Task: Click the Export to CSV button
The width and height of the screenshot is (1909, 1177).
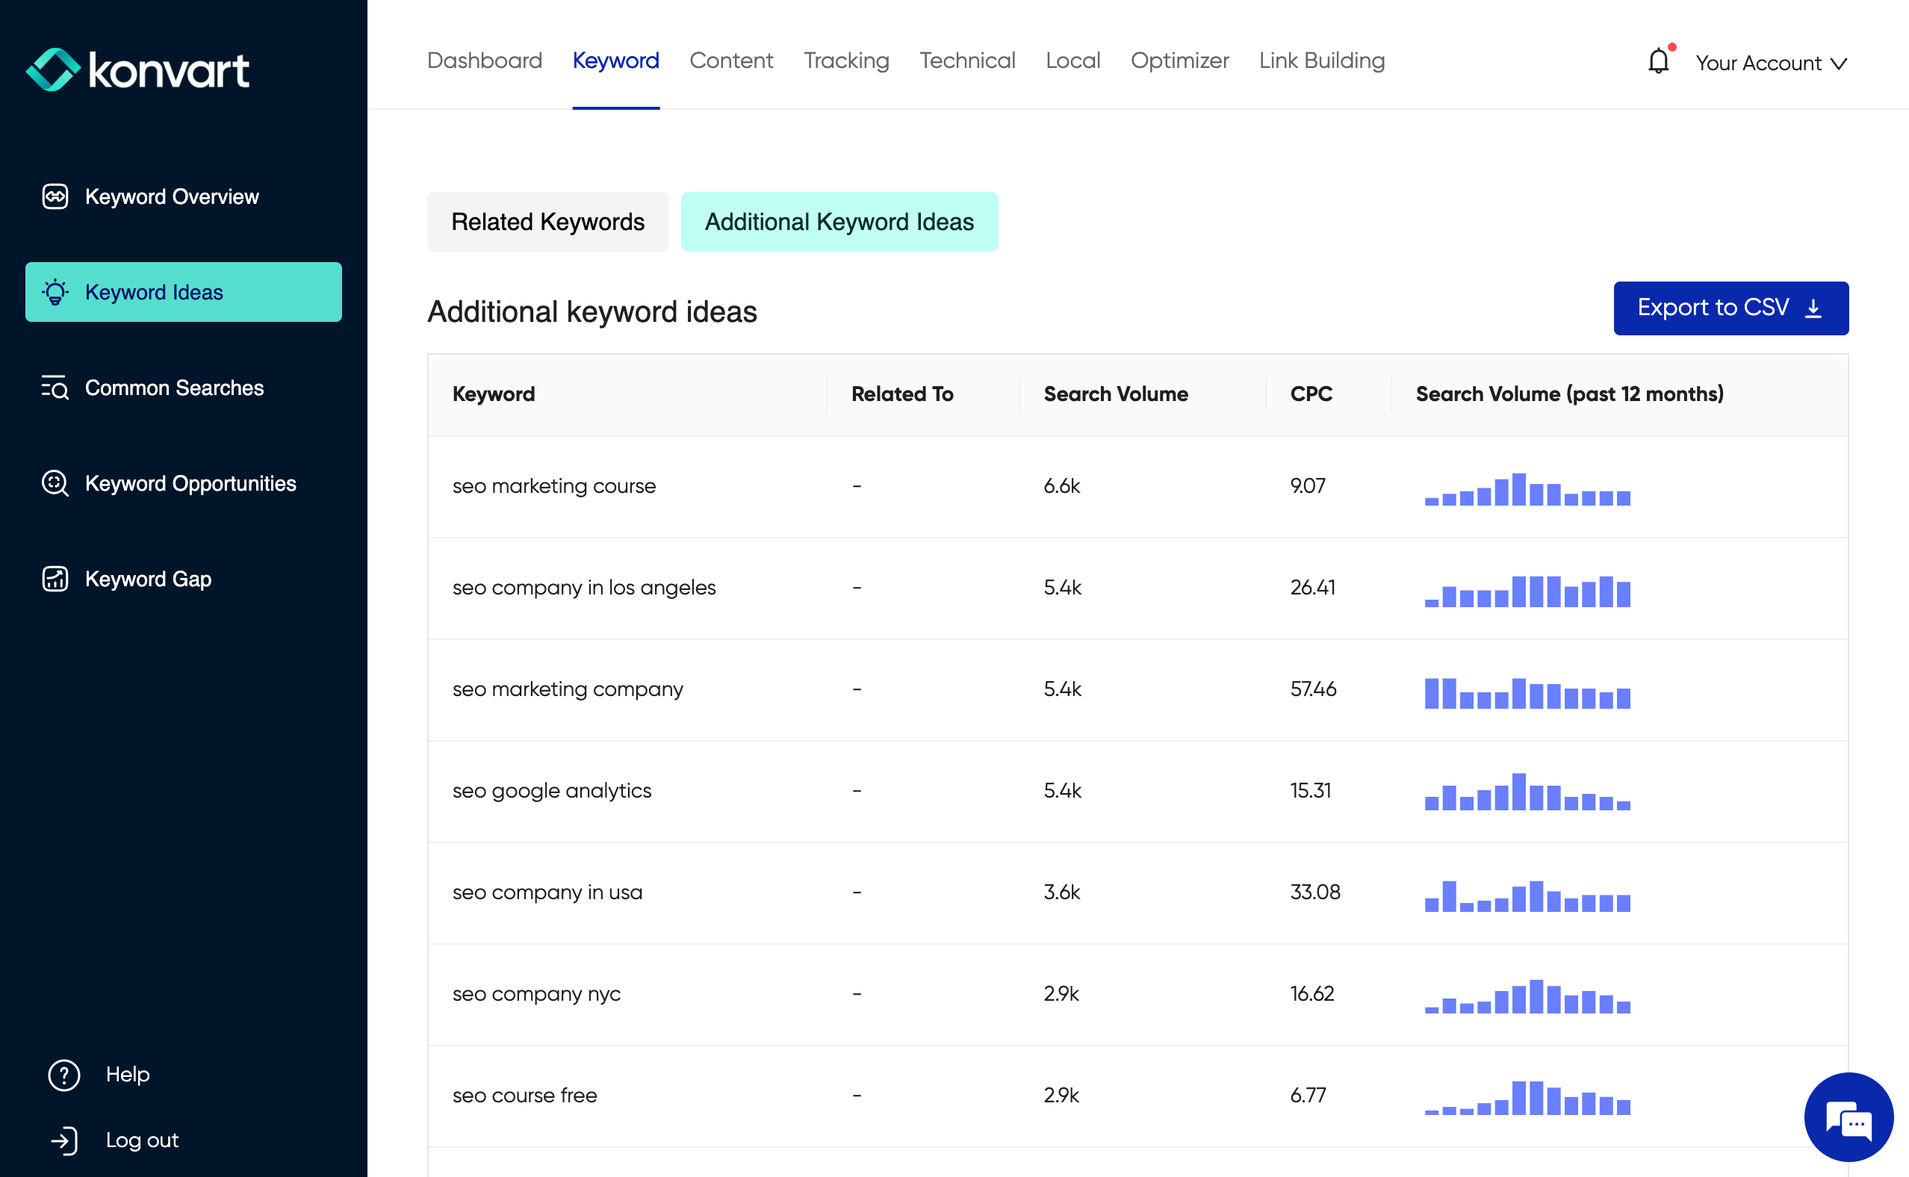Action: coord(1730,308)
